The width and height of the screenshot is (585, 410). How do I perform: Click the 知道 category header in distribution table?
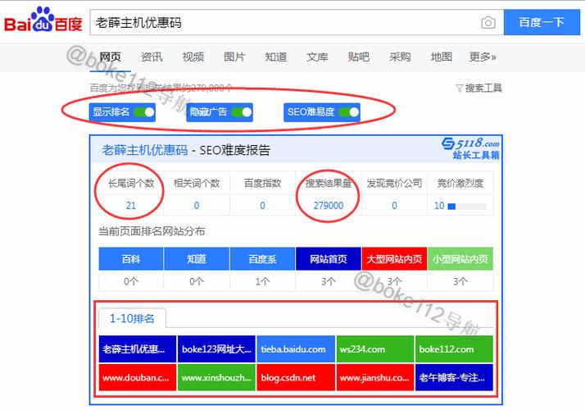(197, 259)
